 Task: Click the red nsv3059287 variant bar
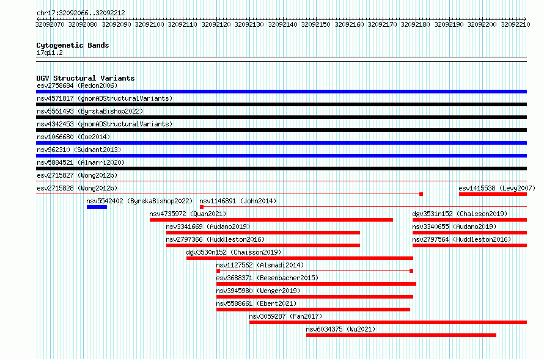click(388, 322)
